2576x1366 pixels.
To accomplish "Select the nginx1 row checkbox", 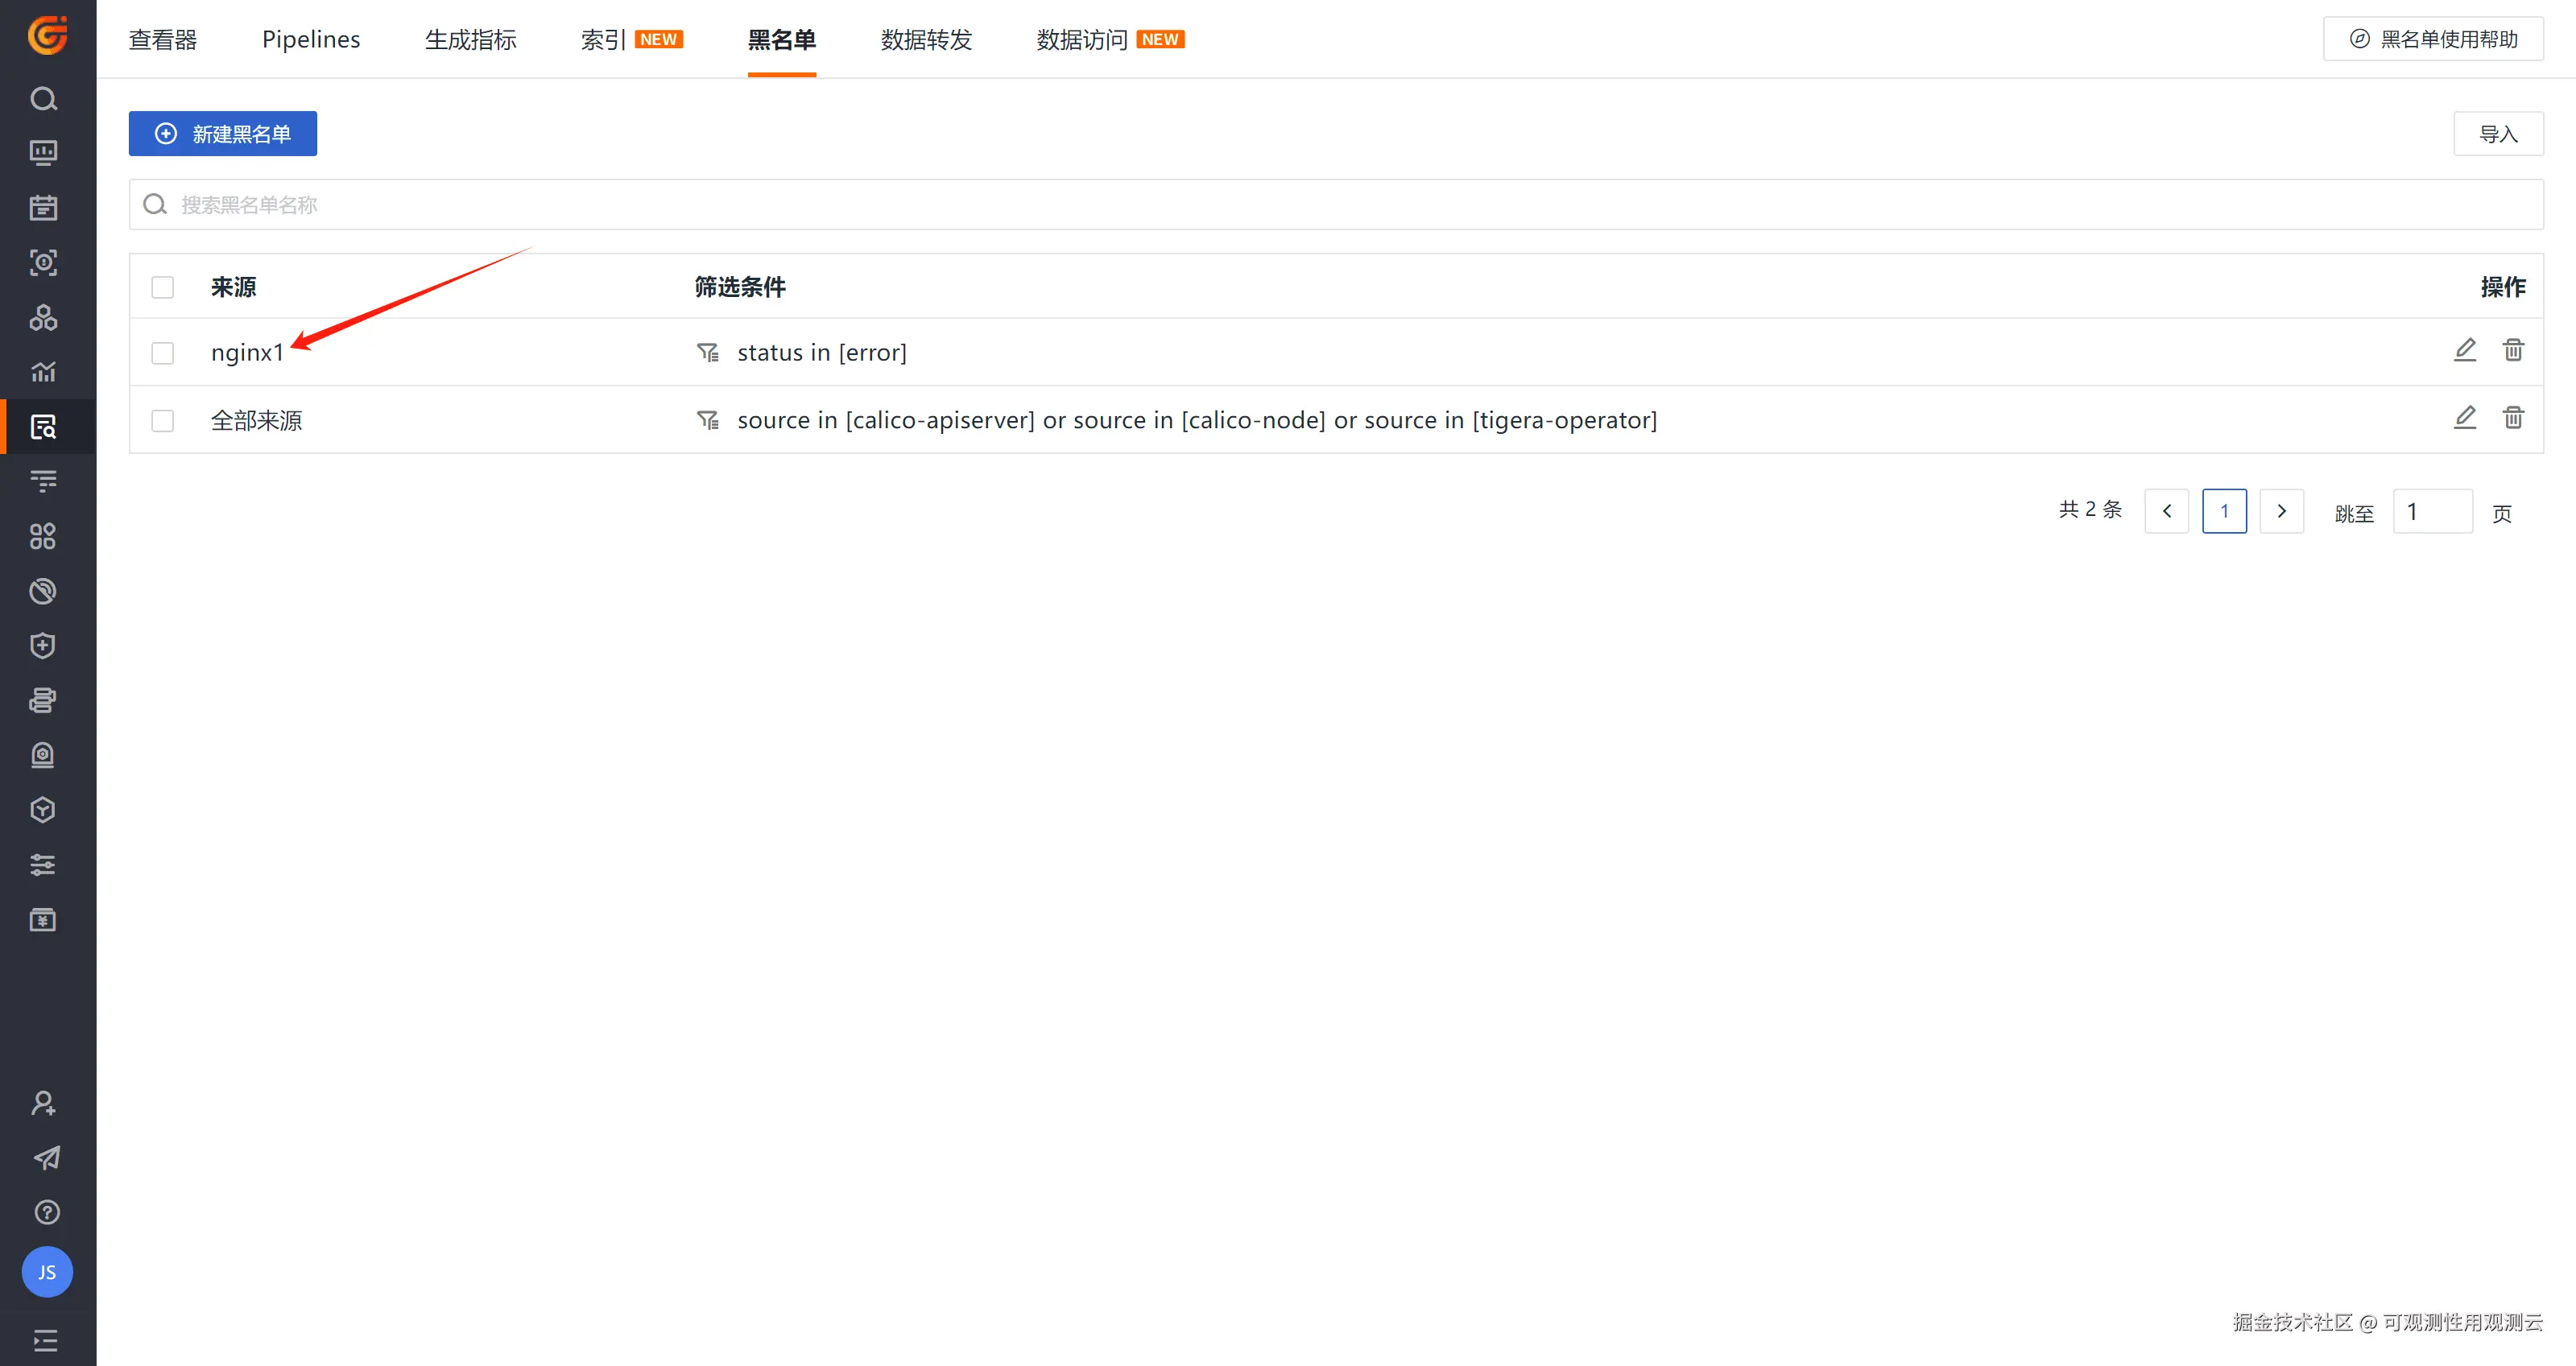I will pos(163,353).
